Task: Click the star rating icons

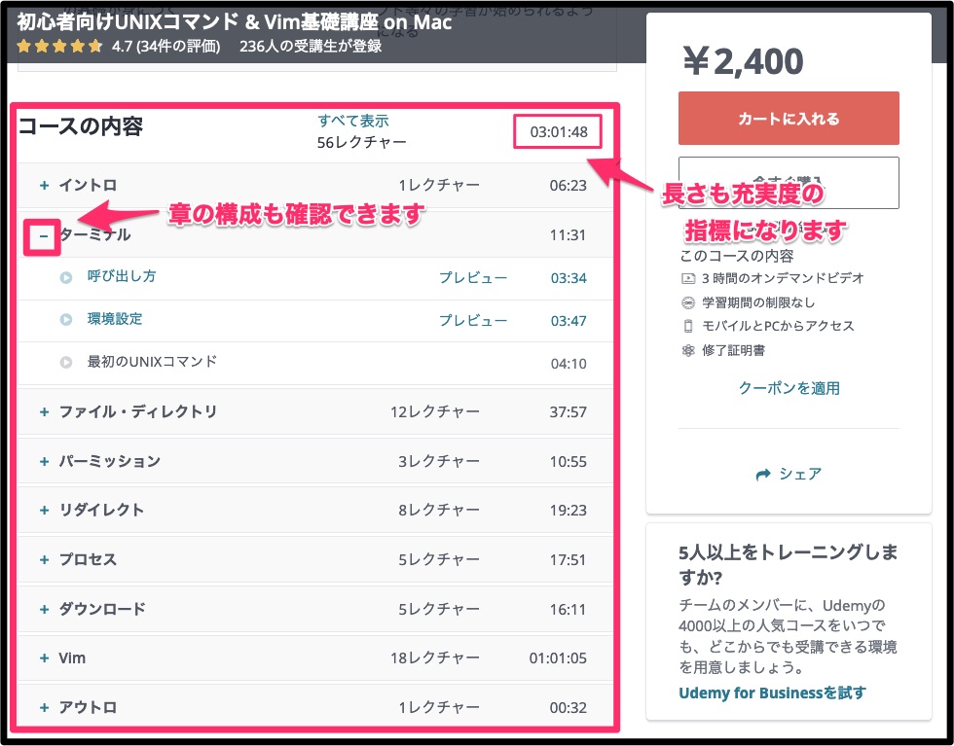Action: point(59,46)
